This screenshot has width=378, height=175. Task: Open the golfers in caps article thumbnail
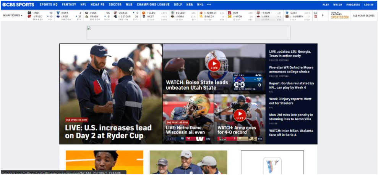(188, 162)
